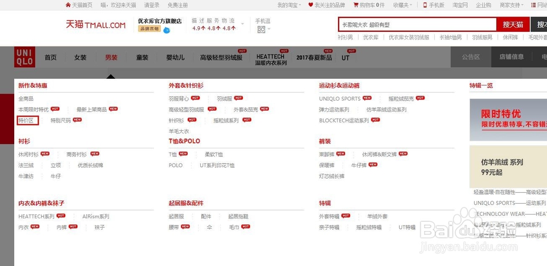547x266 pixels.
Task: Expand 我的淘宝 dropdown
Action: coord(289,5)
